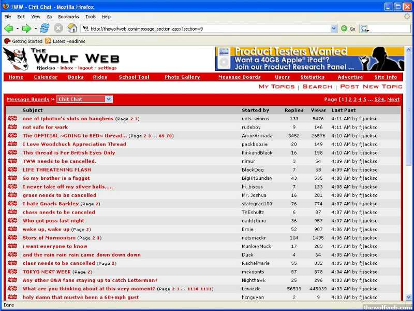Click inside the URL address field
Screen dimensions: 414x311
pyautogui.click(x=207, y=29)
